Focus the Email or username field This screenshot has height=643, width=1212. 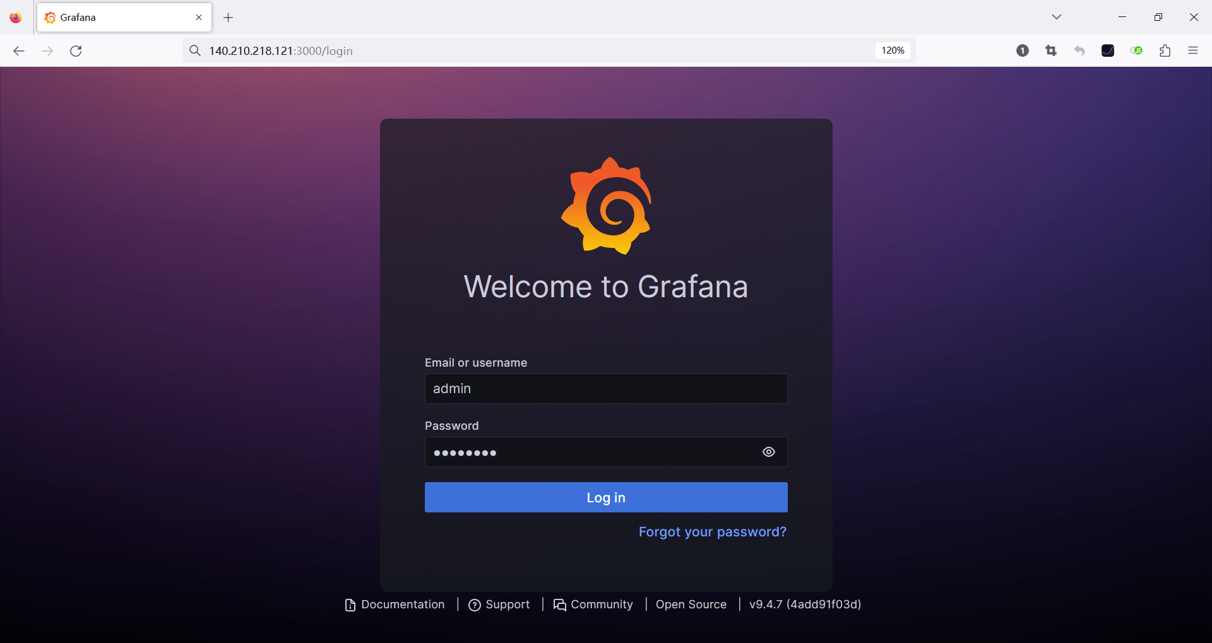(x=606, y=389)
